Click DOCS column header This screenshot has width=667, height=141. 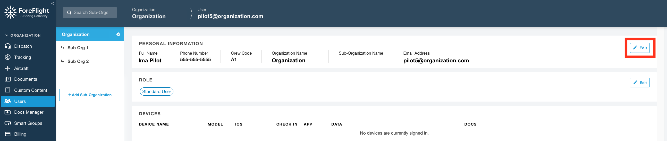tap(470, 125)
